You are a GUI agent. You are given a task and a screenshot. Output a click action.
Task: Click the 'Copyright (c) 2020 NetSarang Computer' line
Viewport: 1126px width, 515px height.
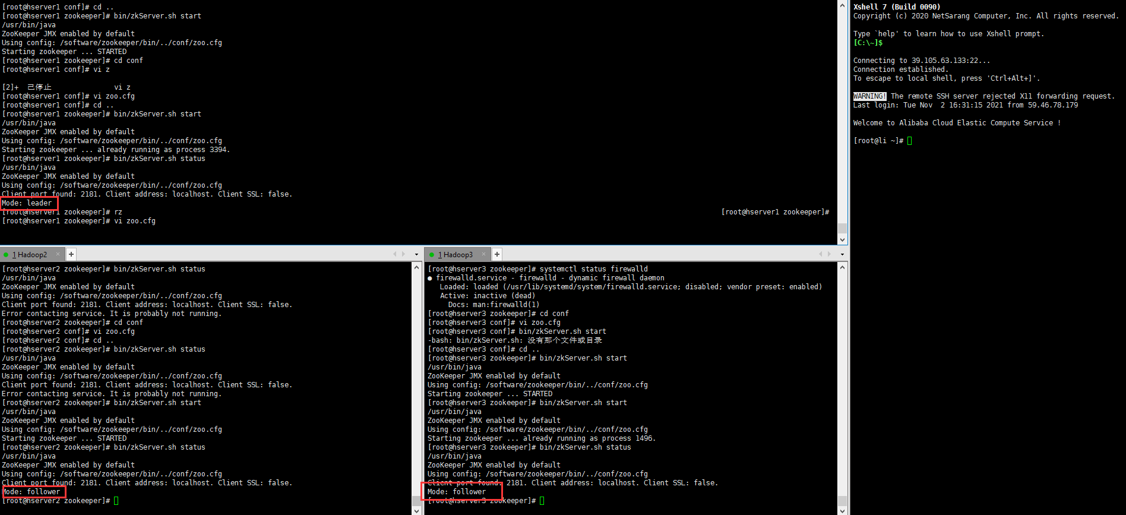click(986, 16)
